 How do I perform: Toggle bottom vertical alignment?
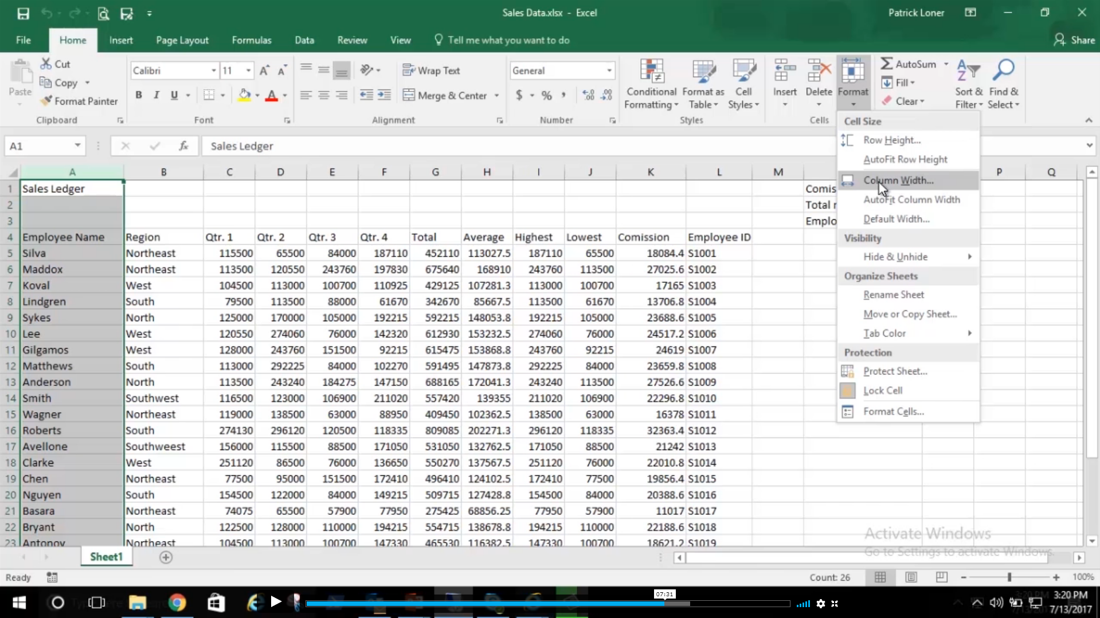[342, 70]
